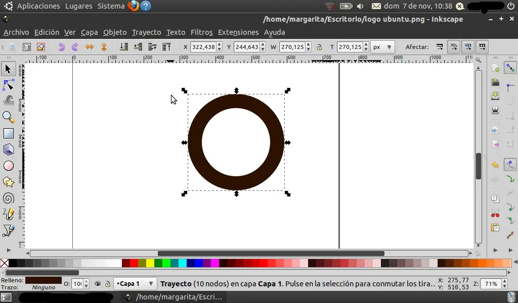Viewport: 518px width, 303px height.
Task: Open the px units dropdown
Action: (382, 47)
